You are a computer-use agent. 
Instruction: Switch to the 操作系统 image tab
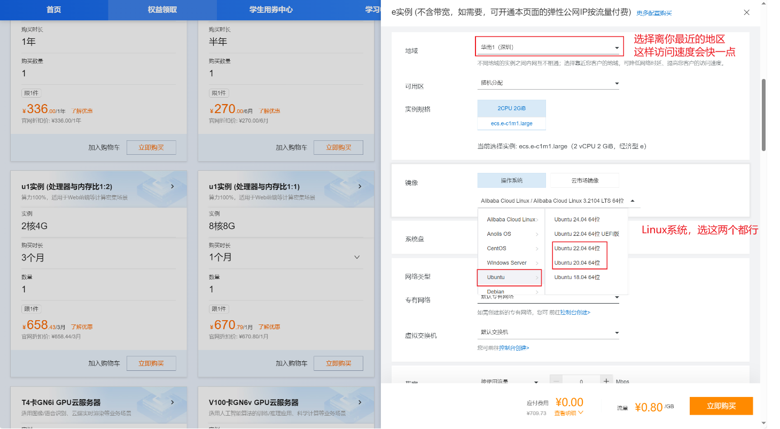coord(512,180)
